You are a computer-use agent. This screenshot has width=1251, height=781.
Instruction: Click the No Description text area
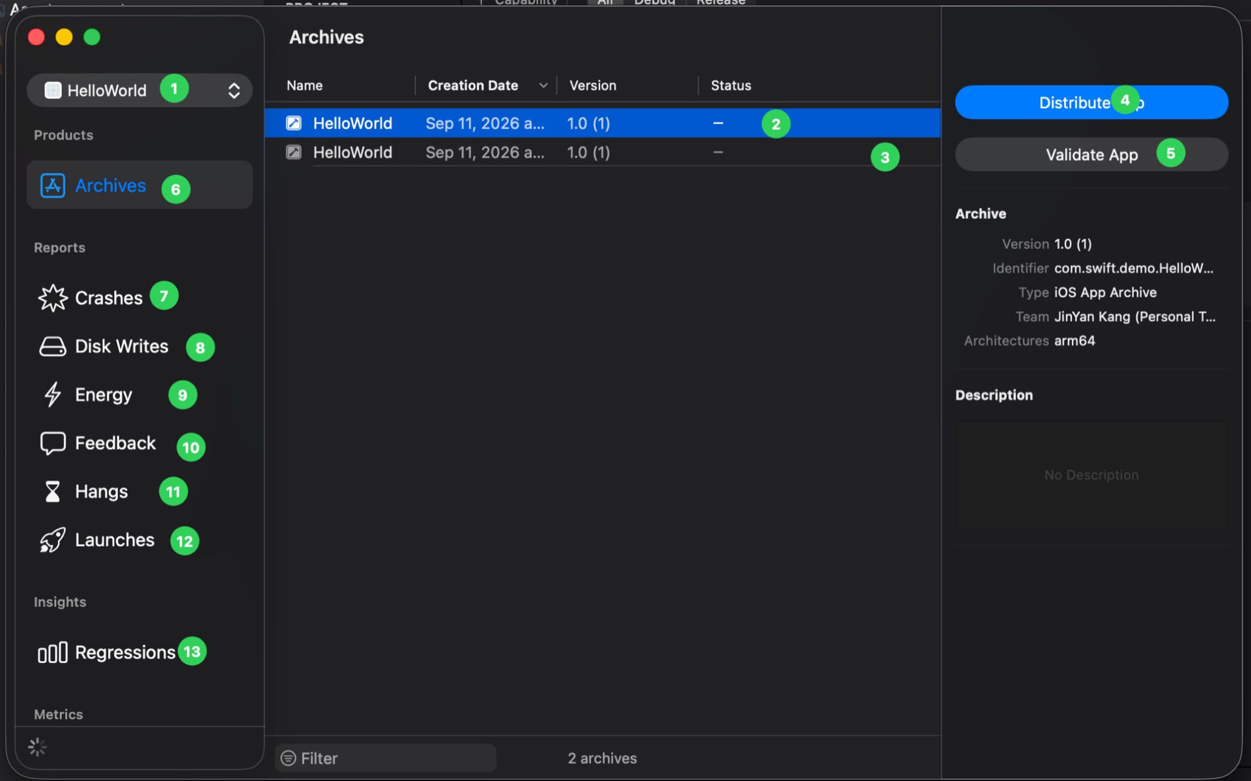pyautogui.click(x=1091, y=475)
